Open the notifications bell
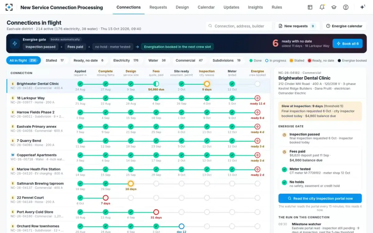 tap(322, 7)
